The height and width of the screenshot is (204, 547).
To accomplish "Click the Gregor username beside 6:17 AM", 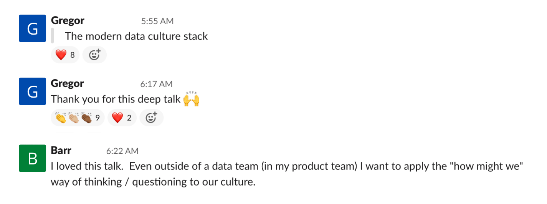I will (68, 83).
